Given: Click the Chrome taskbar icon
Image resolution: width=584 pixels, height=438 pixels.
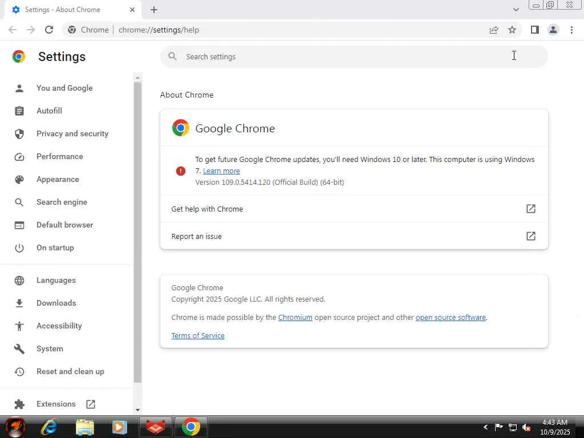Looking at the screenshot, I should click(x=190, y=427).
